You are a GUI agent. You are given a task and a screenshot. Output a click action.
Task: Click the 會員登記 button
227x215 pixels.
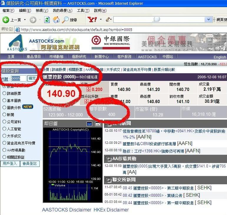click(x=30, y=164)
